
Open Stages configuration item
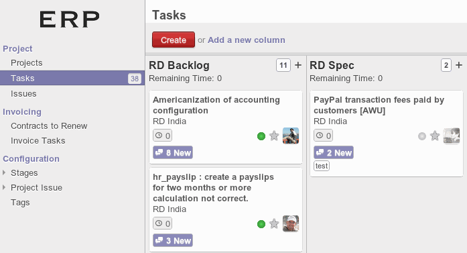[24, 172]
